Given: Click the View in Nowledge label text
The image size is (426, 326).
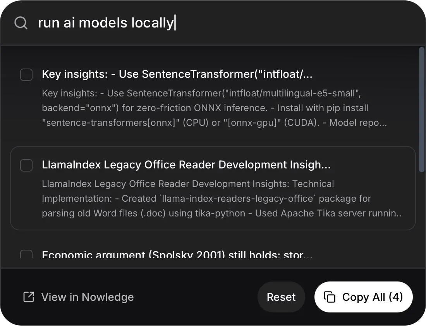Looking at the screenshot, I should (x=87, y=297).
